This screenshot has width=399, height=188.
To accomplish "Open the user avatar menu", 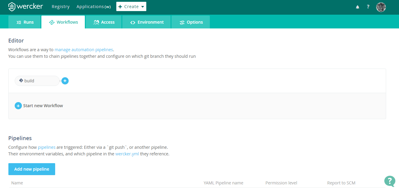I will pos(381,7).
